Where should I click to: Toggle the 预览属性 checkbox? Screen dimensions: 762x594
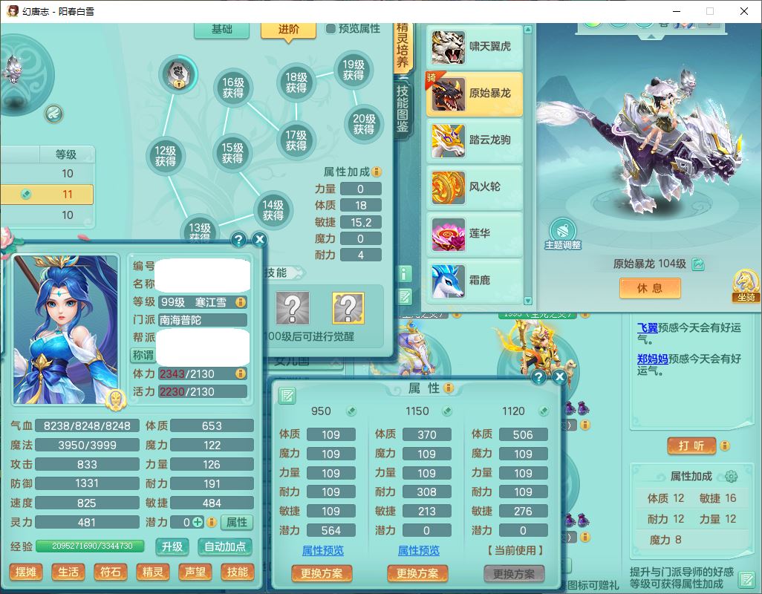[x=331, y=29]
